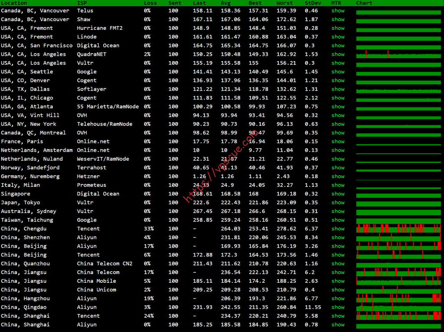Open show link for Paris Online.net
This screenshot has height=332, width=444.
(338, 141)
